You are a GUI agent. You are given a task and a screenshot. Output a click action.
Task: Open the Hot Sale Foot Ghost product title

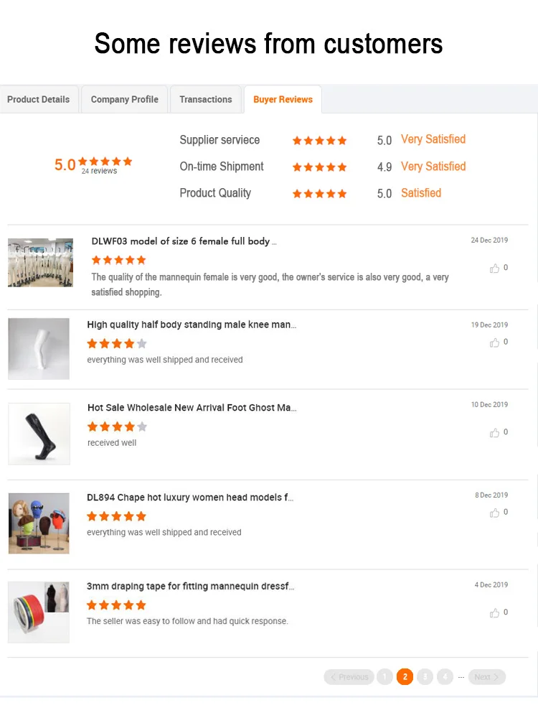(192, 408)
